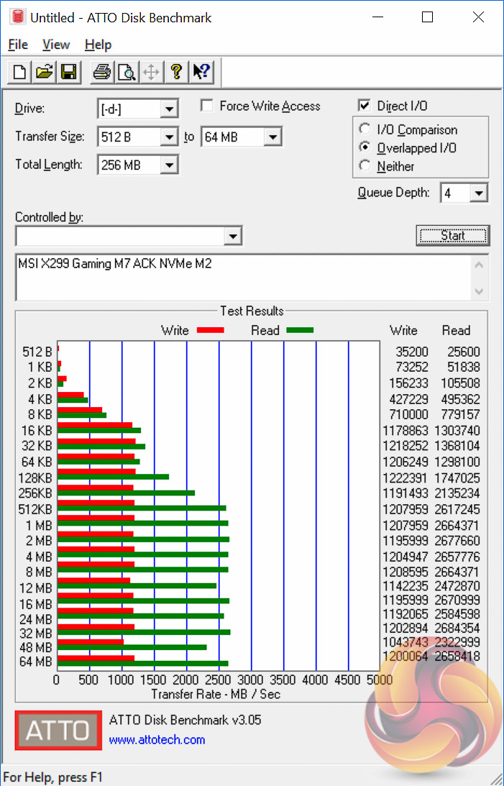Select the I/O Comparison radio button
This screenshot has height=786, width=504.
click(365, 129)
